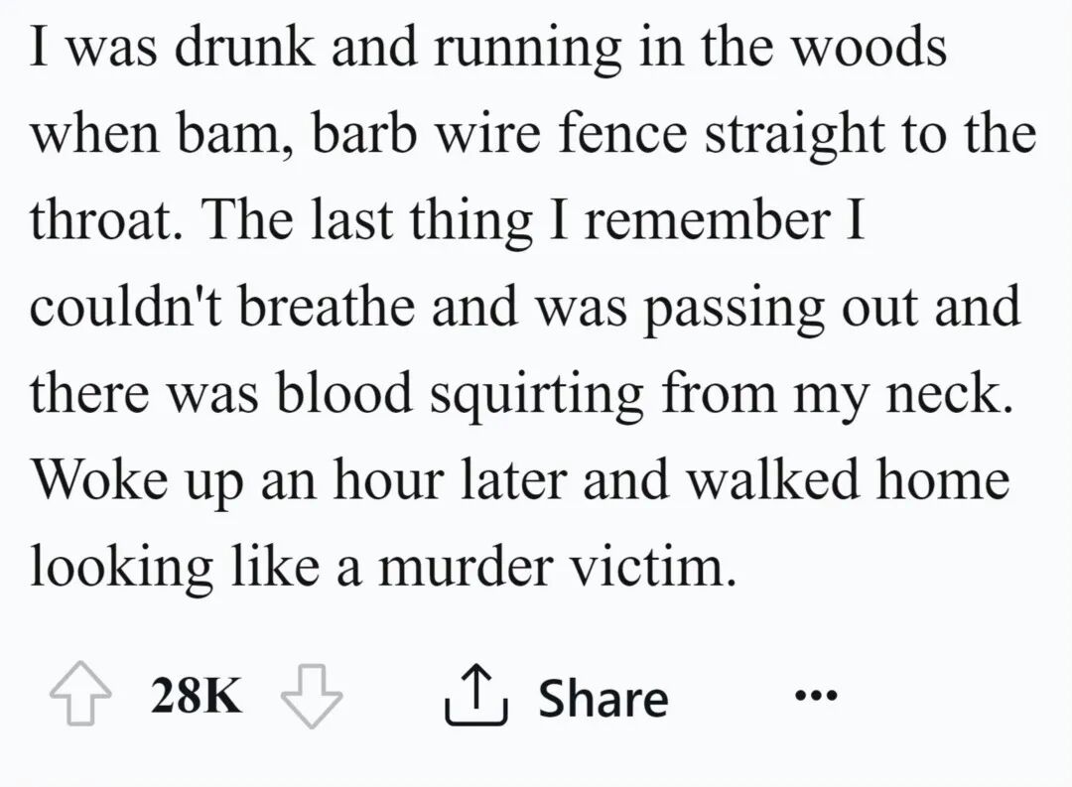Click the 28K vote count
This screenshot has height=787, width=1072.
click(196, 697)
